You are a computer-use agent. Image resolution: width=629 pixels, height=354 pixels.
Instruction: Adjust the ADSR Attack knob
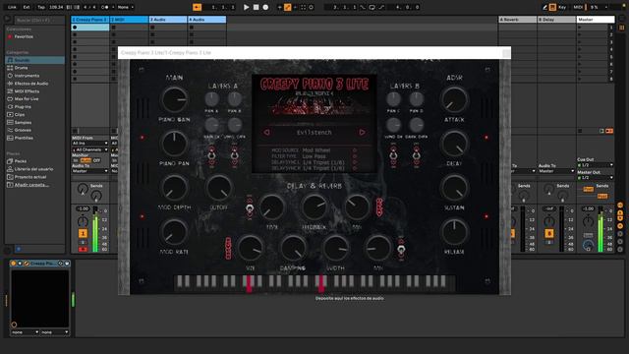pos(454,99)
